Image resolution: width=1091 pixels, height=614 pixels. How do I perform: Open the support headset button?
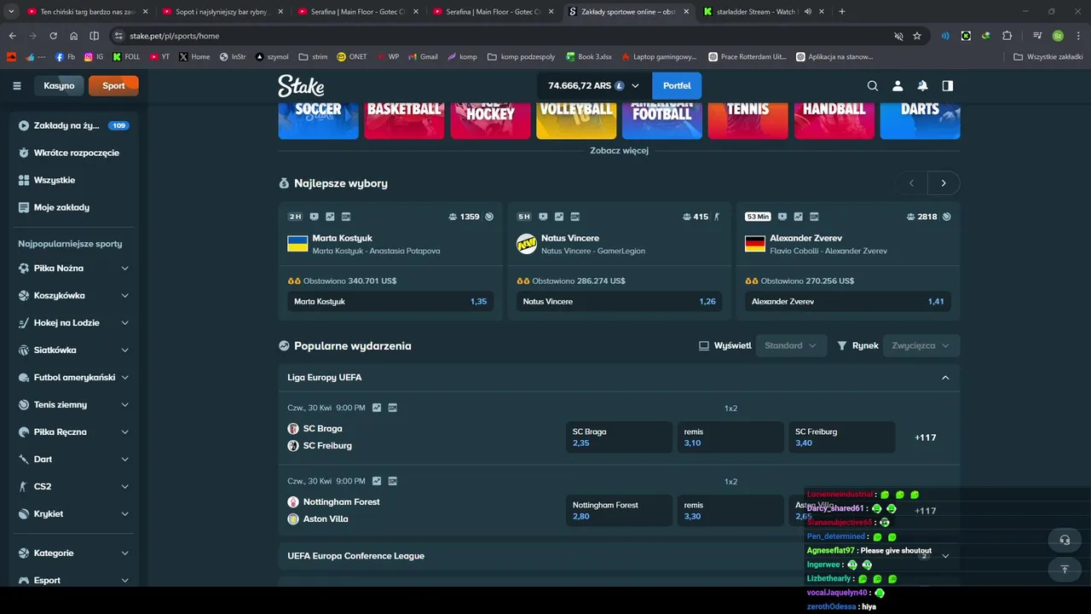tap(1064, 540)
